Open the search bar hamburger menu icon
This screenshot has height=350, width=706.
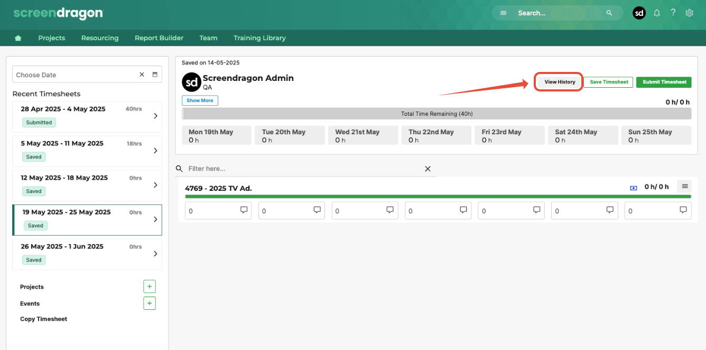pos(504,13)
